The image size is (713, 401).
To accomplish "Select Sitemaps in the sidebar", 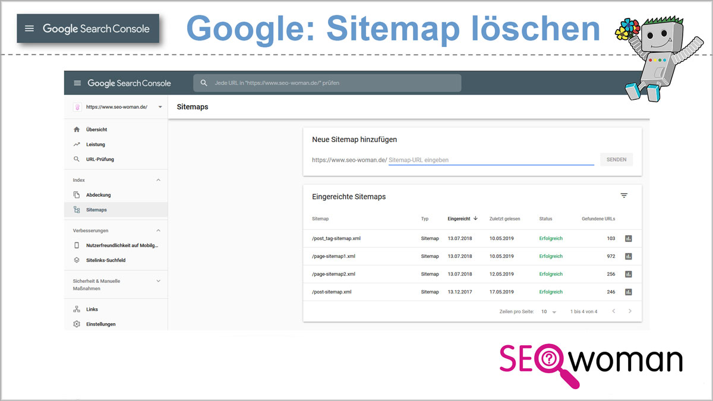I will click(116, 210).
